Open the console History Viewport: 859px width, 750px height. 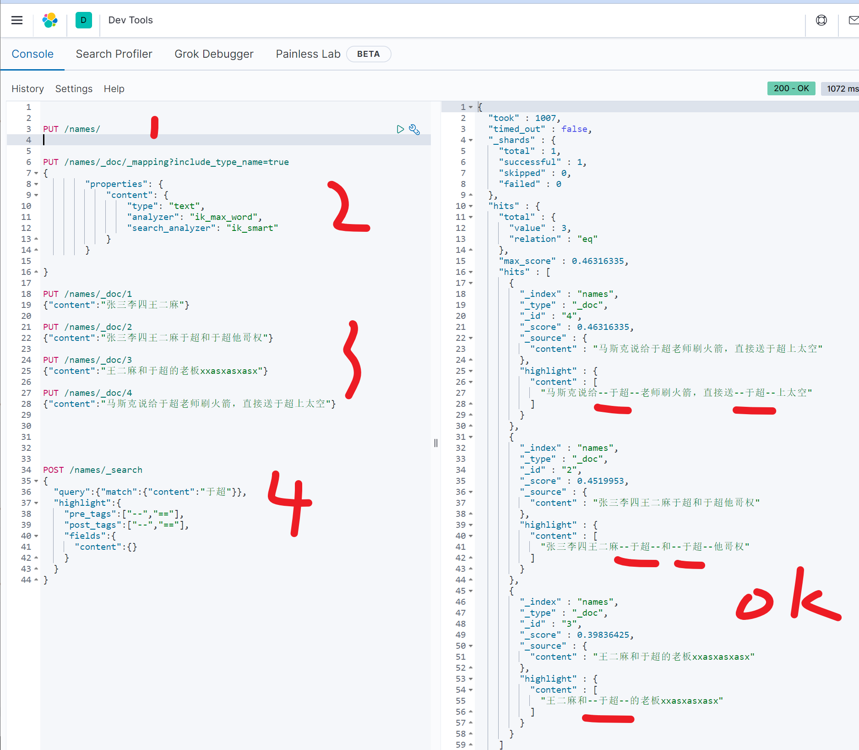(x=27, y=89)
